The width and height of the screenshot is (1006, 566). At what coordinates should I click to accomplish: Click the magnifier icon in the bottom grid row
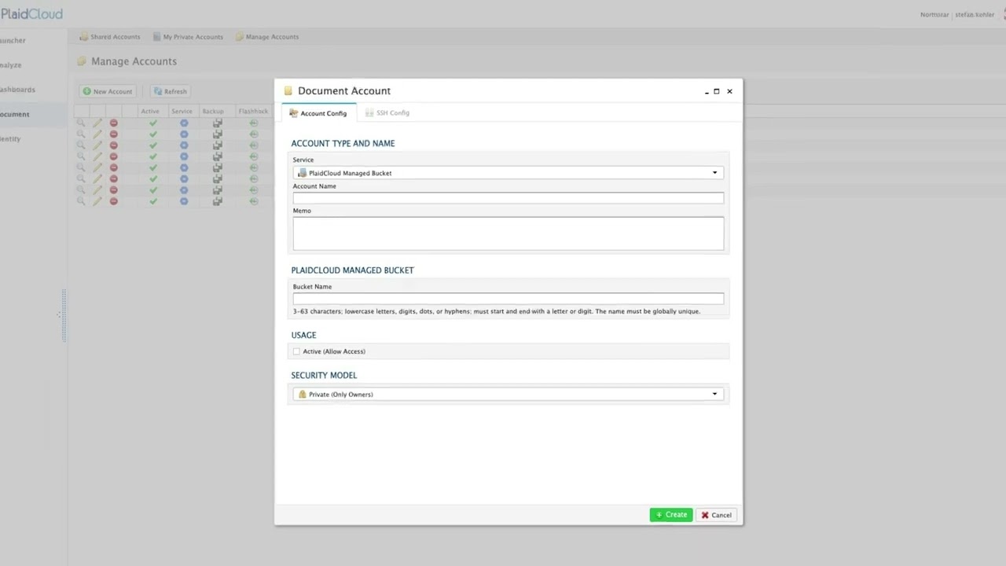point(81,201)
